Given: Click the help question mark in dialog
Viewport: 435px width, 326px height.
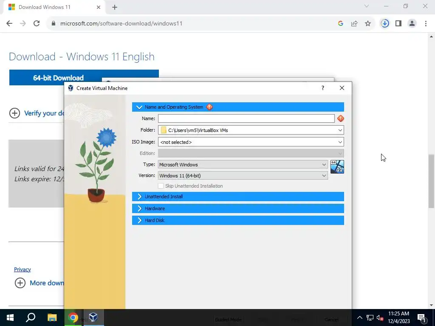Looking at the screenshot, I should click(x=323, y=88).
